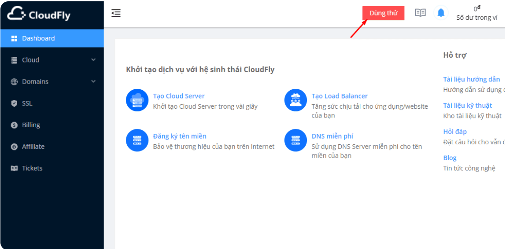The image size is (506, 249).
Task: Open the documentation book icon
Action: 420,13
